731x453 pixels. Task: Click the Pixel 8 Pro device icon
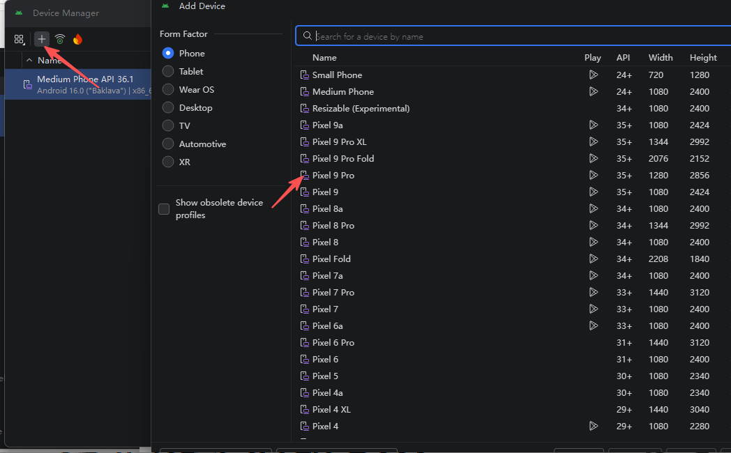pyautogui.click(x=304, y=225)
